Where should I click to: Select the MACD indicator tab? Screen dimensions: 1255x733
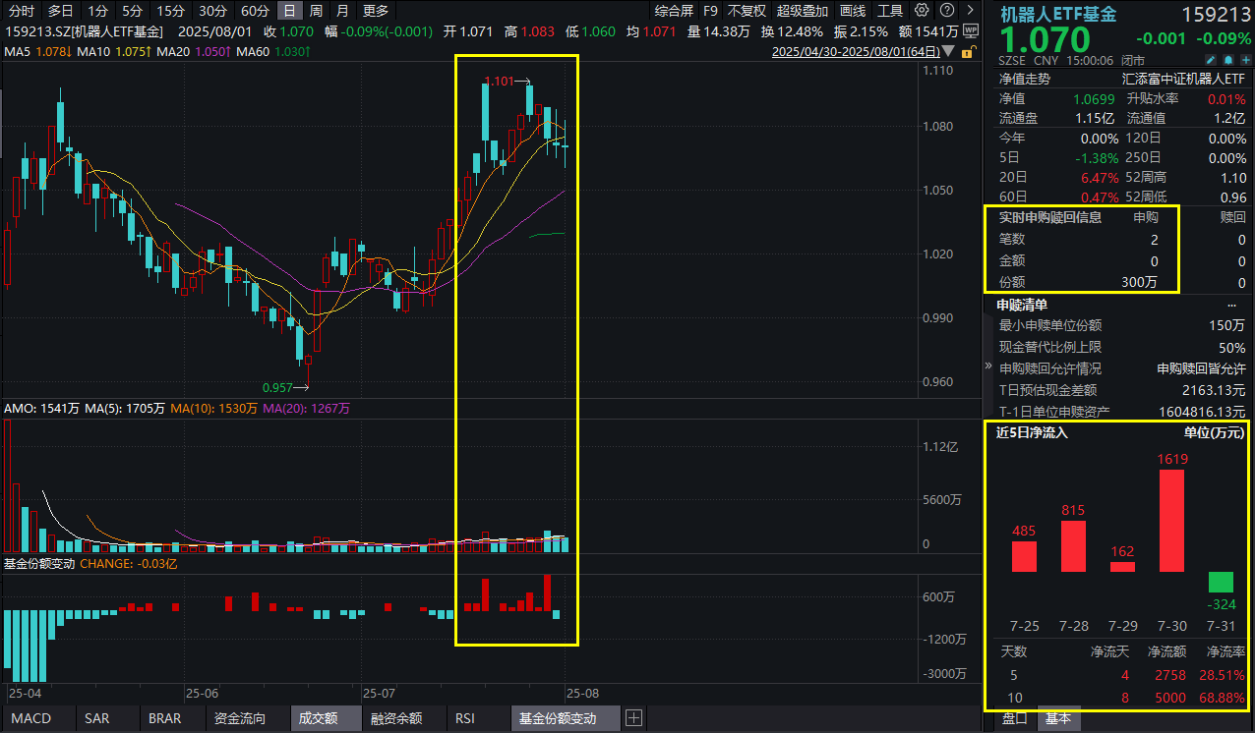pos(30,718)
